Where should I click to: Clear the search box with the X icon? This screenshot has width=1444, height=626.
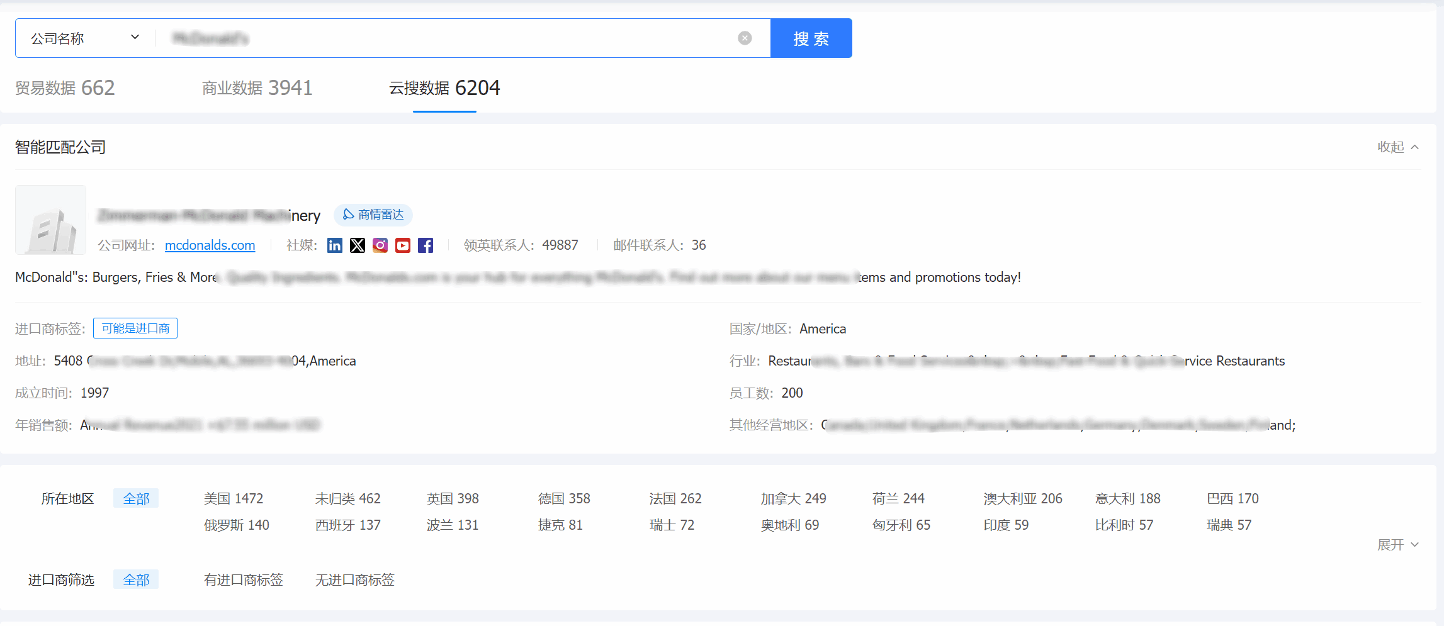pos(745,38)
